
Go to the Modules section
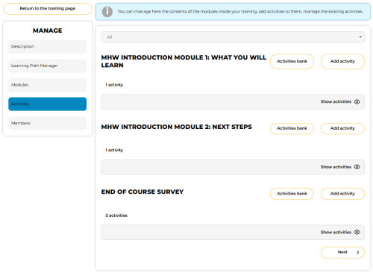tap(48, 85)
